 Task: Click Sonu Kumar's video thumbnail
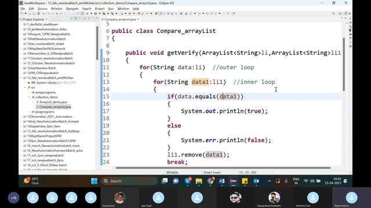(x=120, y=198)
